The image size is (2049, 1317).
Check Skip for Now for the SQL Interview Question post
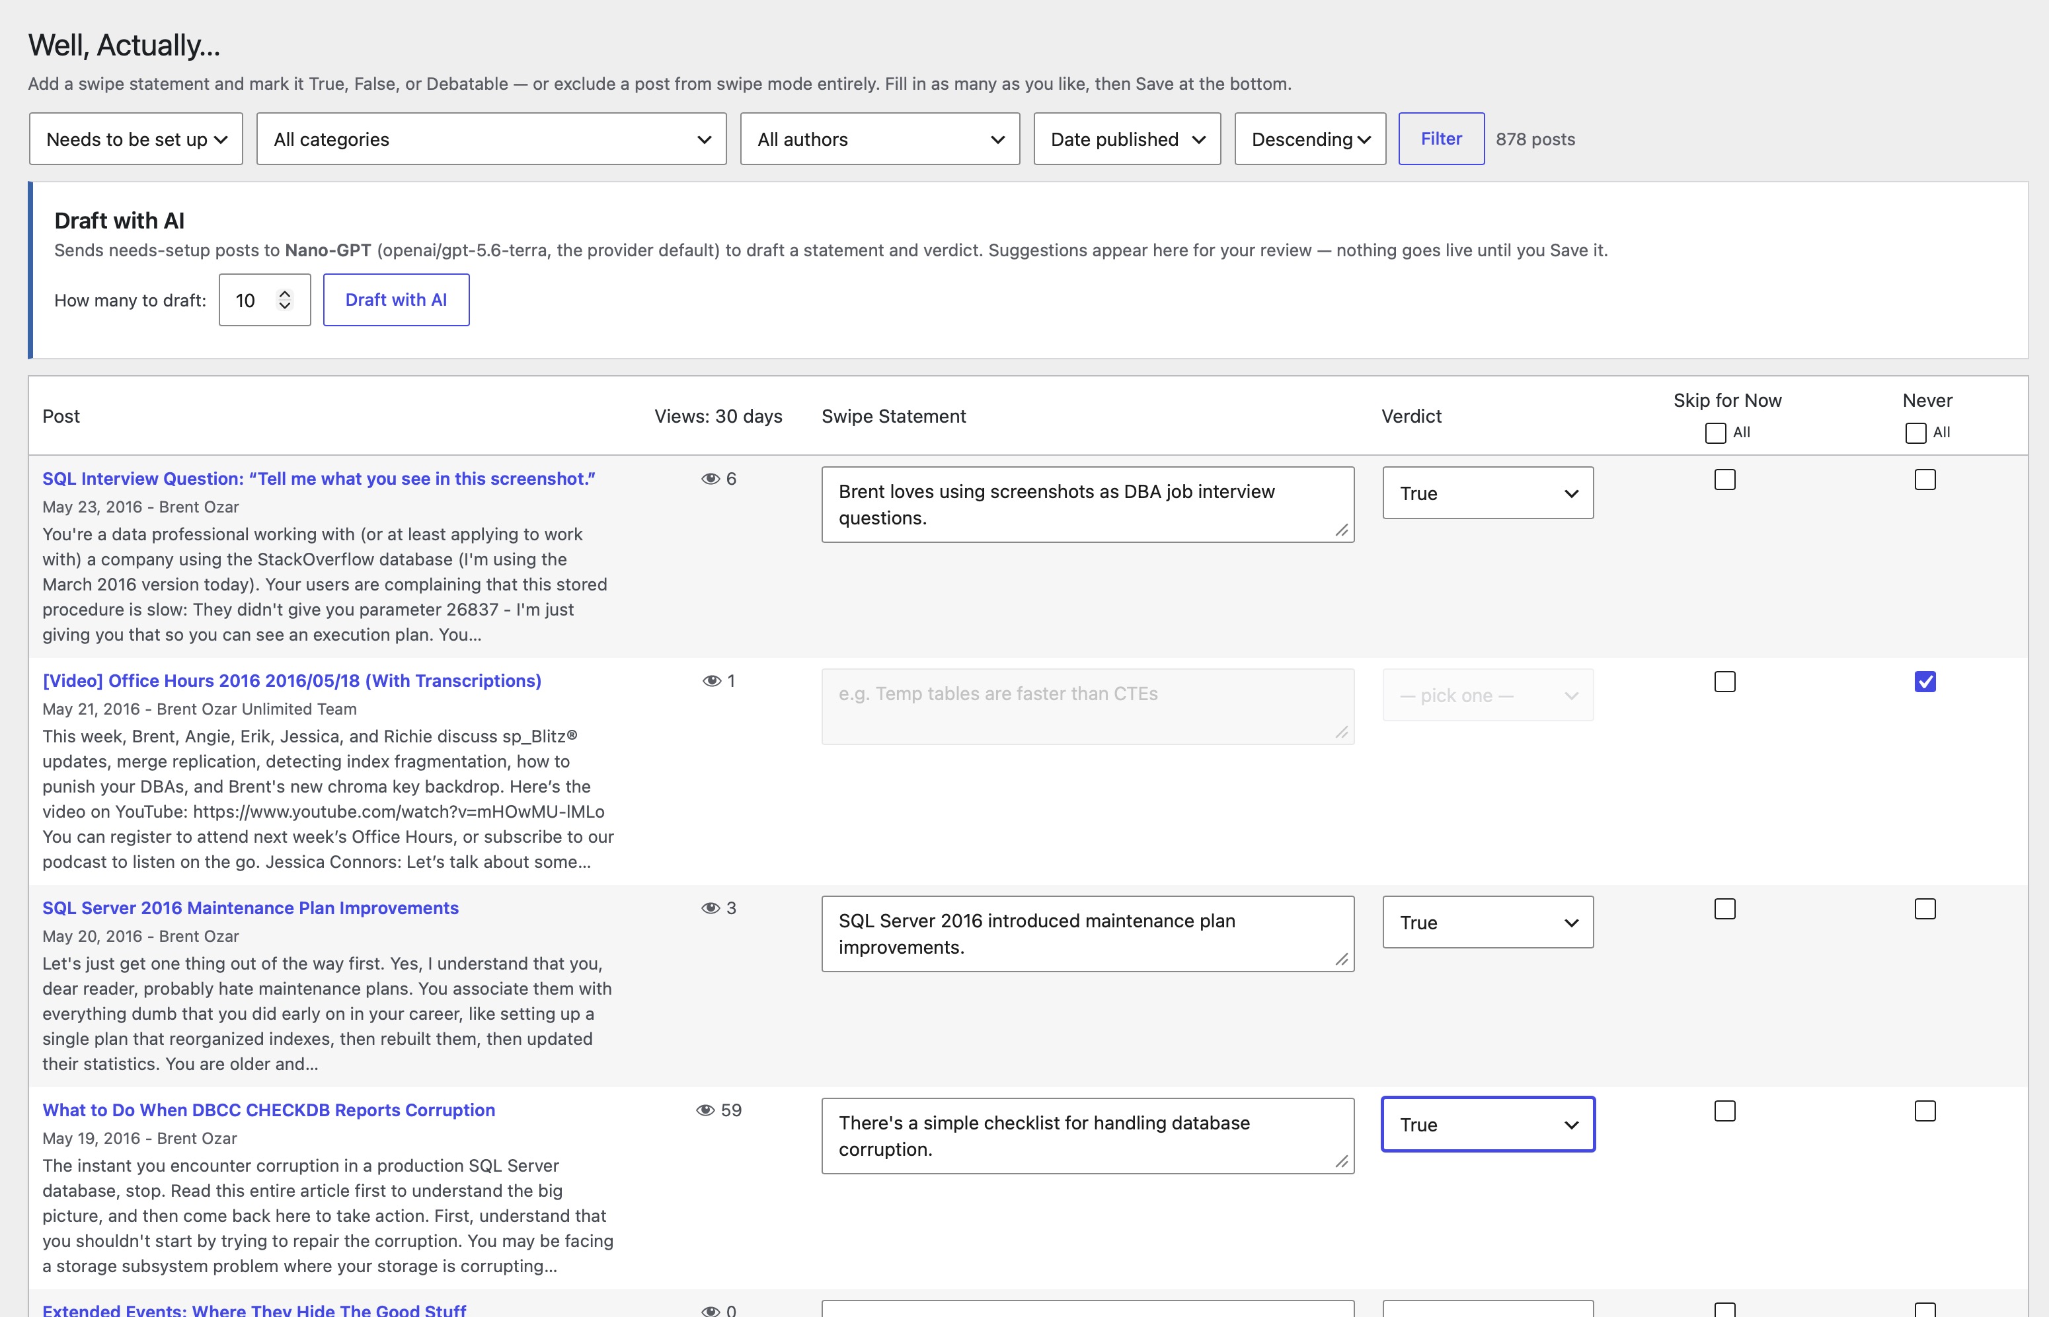coord(1724,480)
